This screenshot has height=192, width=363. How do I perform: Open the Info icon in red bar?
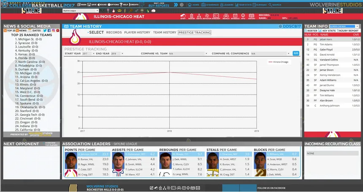[243, 16]
